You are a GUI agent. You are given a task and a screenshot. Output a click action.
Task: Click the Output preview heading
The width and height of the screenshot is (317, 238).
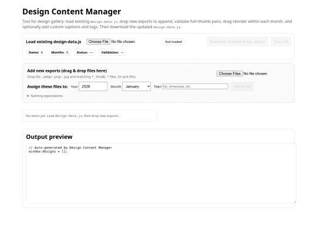(x=49, y=137)
